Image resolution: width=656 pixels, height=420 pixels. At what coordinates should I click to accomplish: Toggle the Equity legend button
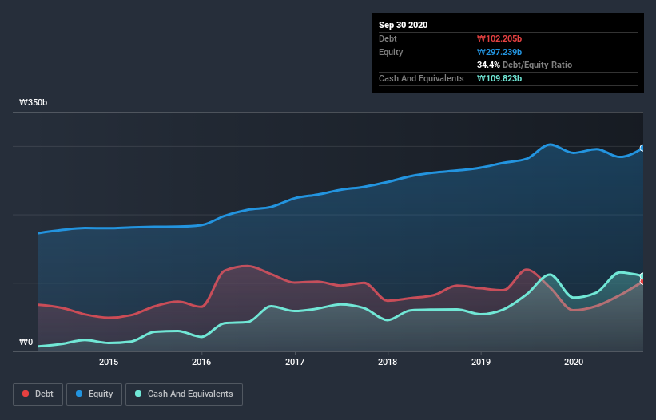[x=94, y=394]
